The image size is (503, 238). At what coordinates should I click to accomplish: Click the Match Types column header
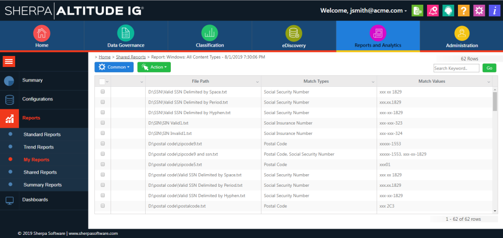[316, 82]
